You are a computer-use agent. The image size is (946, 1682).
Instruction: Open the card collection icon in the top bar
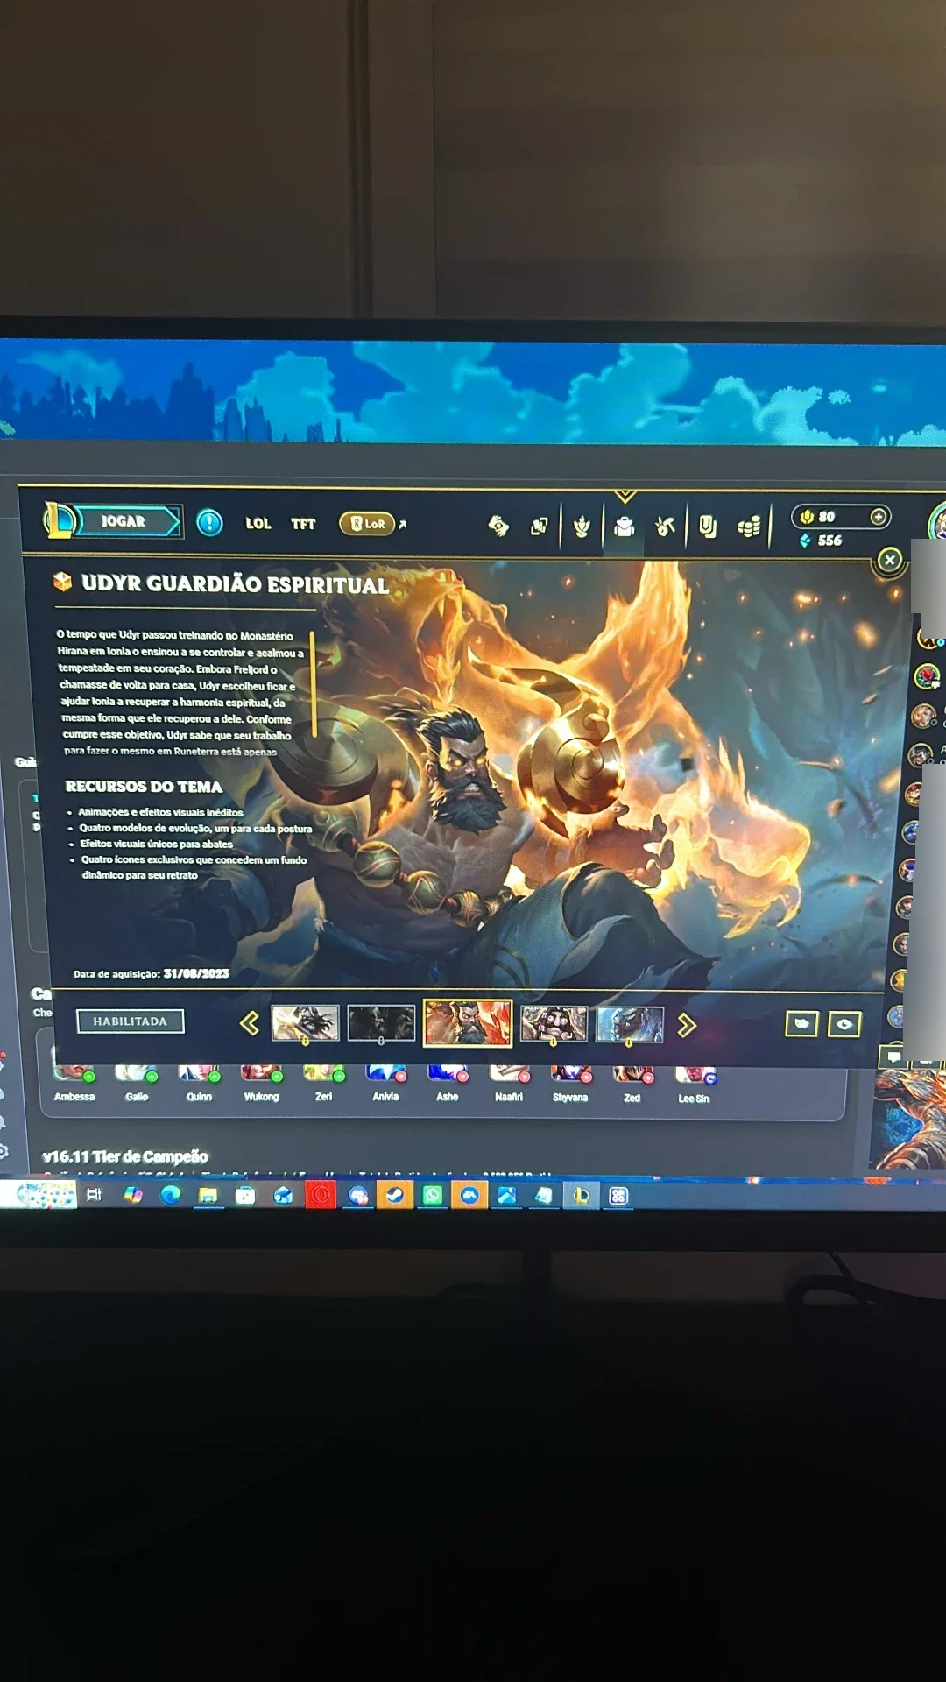pos(539,526)
